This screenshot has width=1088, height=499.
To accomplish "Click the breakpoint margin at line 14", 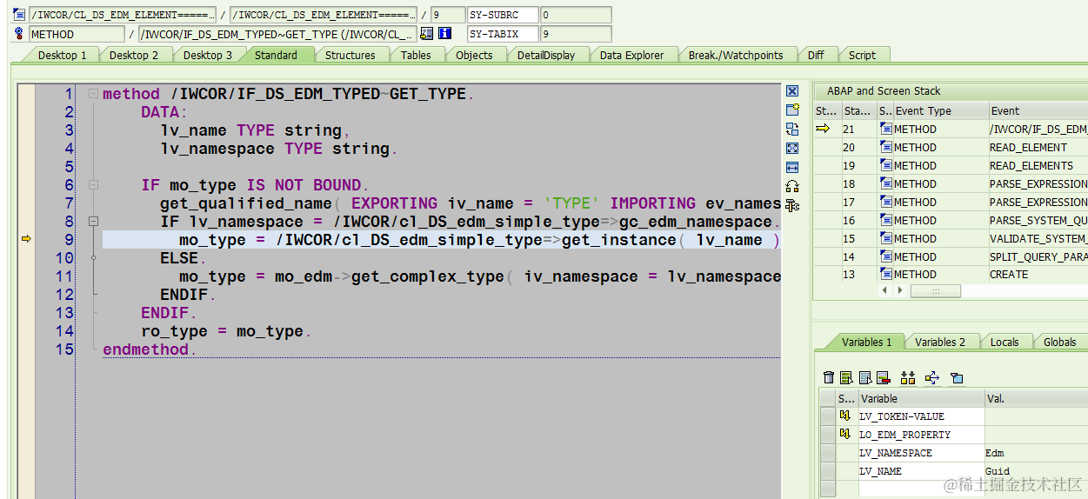I will click(x=26, y=331).
